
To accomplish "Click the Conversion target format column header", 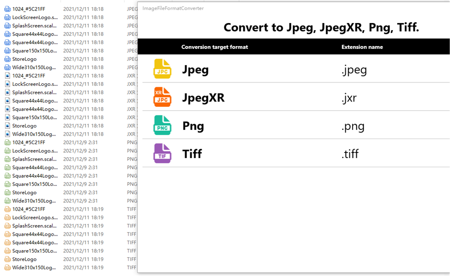I will [215, 47].
